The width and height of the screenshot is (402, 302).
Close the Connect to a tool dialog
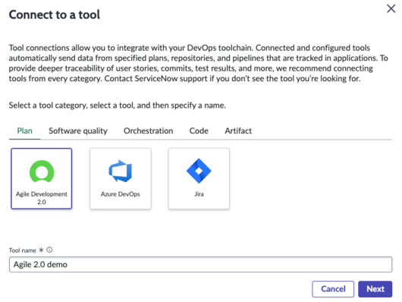click(391, 8)
